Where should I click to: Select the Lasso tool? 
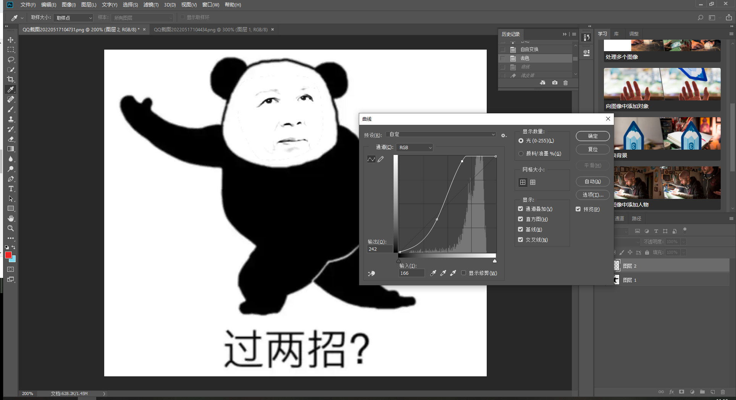click(11, 60)
